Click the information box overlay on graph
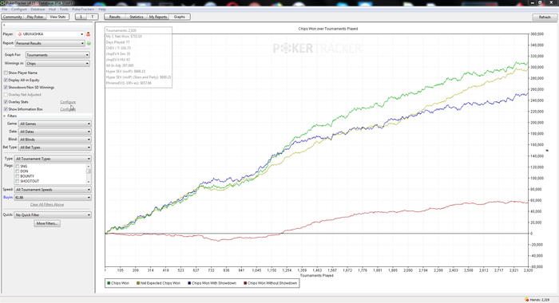Image resolution: width=559 pixels, height=303 pixels. [139, 57]
